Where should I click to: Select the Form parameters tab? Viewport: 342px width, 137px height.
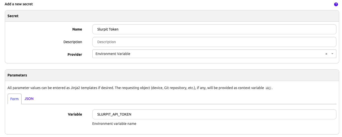click(x=14, y=99)
